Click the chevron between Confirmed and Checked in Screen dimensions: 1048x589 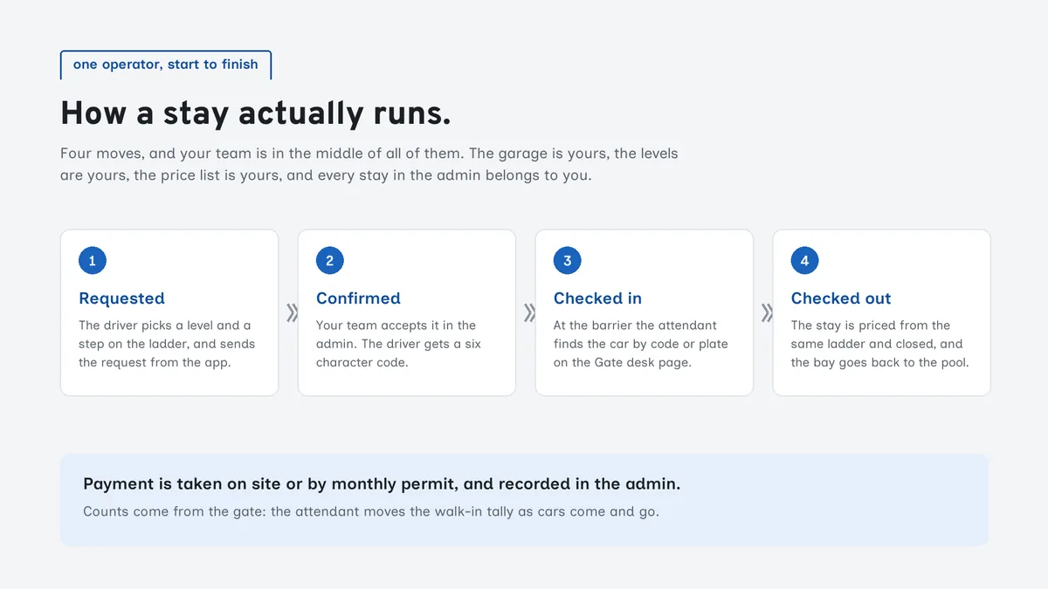(x=530, y=312)
